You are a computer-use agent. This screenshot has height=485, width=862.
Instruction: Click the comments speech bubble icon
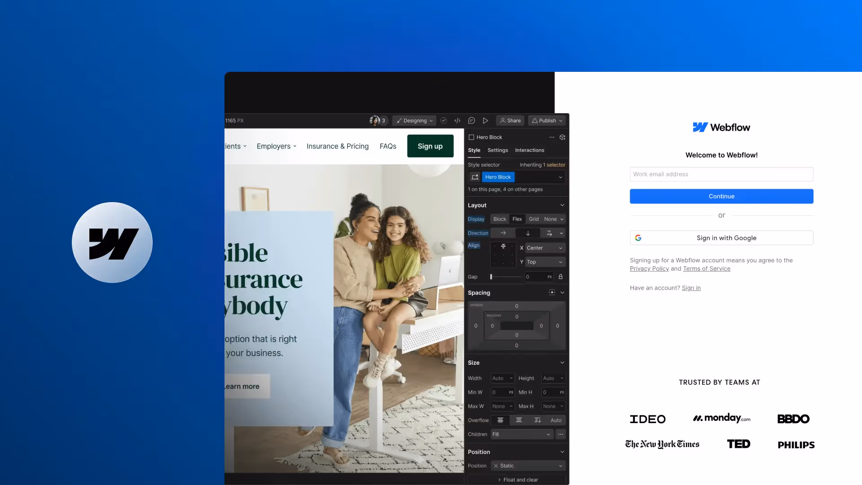click(x=471, y=120)
